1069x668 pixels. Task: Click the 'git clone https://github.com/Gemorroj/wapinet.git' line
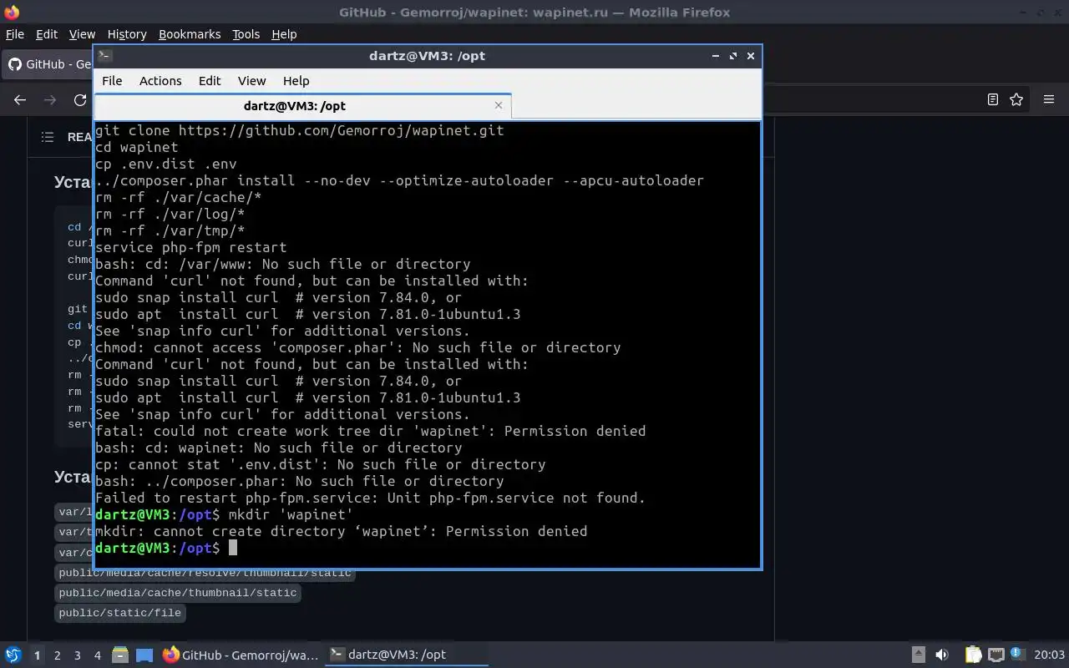tap(300, 130)
